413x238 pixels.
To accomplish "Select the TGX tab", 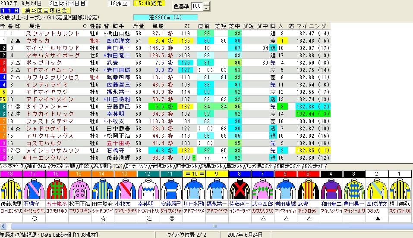I will pos(117,166).
